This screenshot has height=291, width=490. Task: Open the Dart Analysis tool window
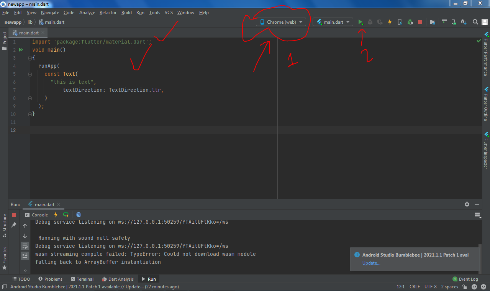tap(118, 279)
